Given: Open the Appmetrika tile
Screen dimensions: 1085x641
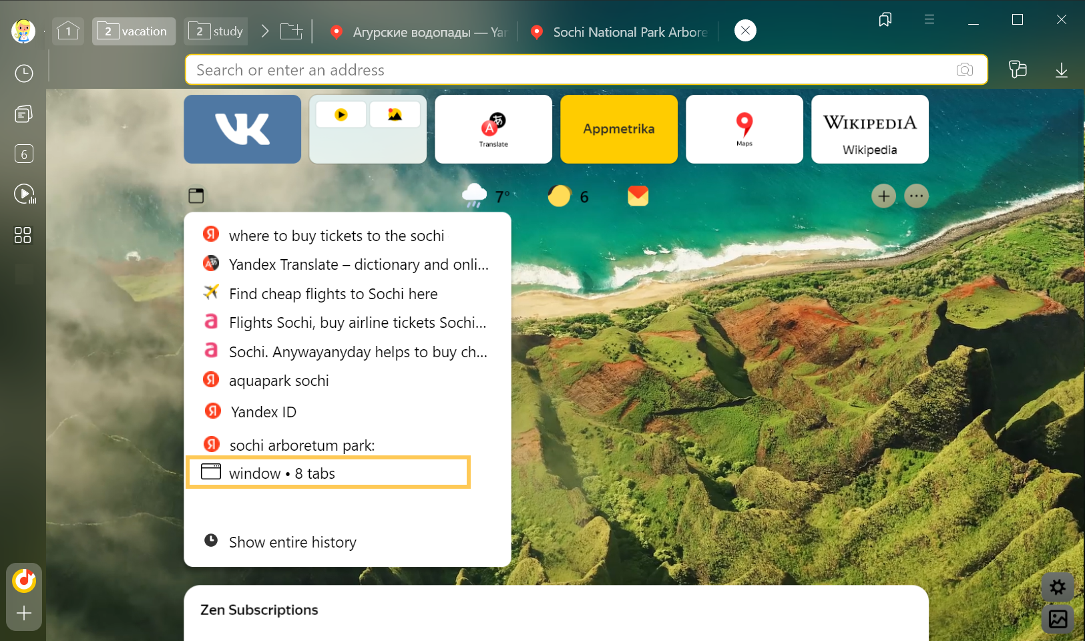Looking at the screenshot, I should pyautogui.click(x=619, y=129).
